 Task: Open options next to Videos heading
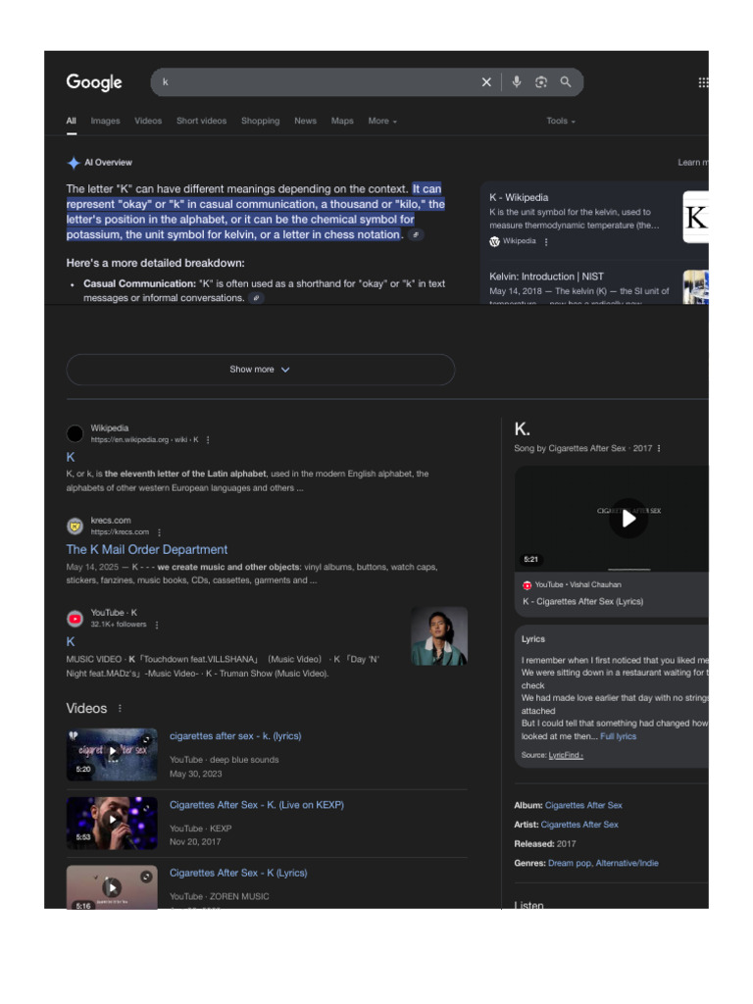(x=120, y=708)
